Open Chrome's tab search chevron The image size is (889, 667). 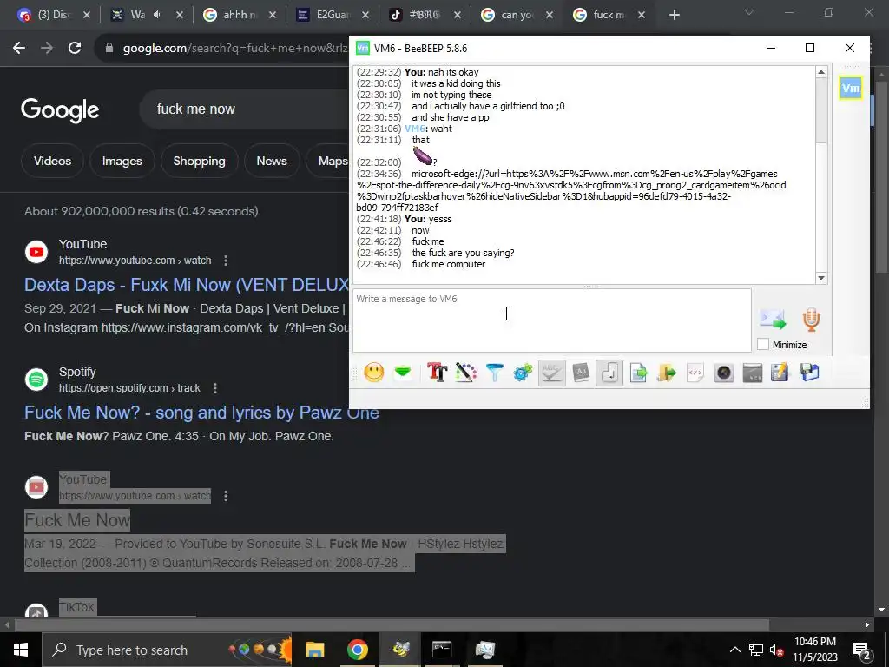[x=749, y=12]
